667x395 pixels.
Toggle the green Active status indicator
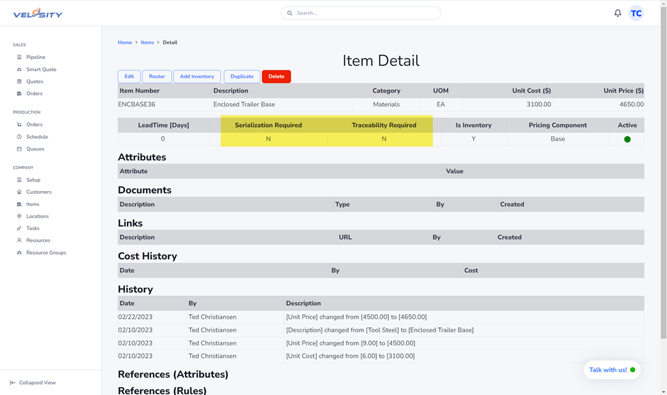[x=627, y=139]
